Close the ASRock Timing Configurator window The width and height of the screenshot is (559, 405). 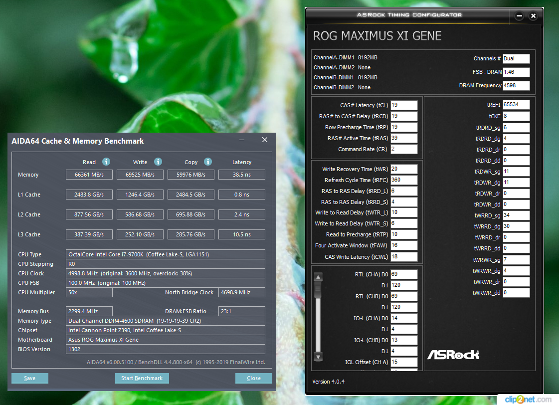tap(534, 15)
